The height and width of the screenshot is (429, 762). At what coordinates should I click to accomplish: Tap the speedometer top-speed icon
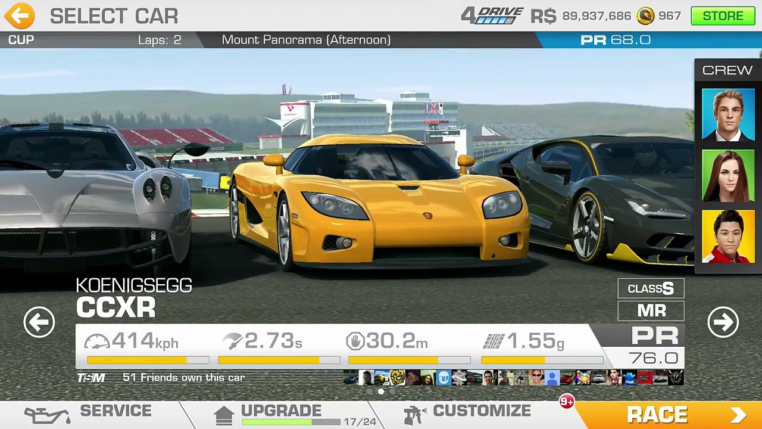click(x=96, y=342)
